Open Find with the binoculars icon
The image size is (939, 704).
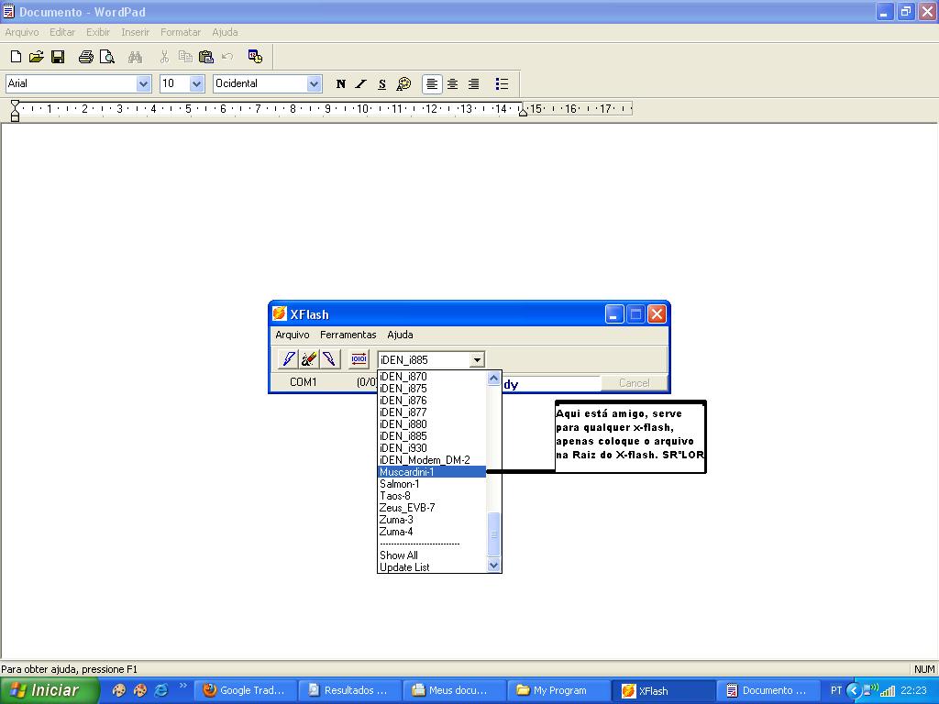[135, 57]
